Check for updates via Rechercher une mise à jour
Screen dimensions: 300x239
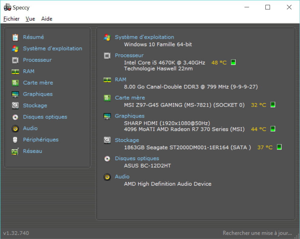[257, 233]
